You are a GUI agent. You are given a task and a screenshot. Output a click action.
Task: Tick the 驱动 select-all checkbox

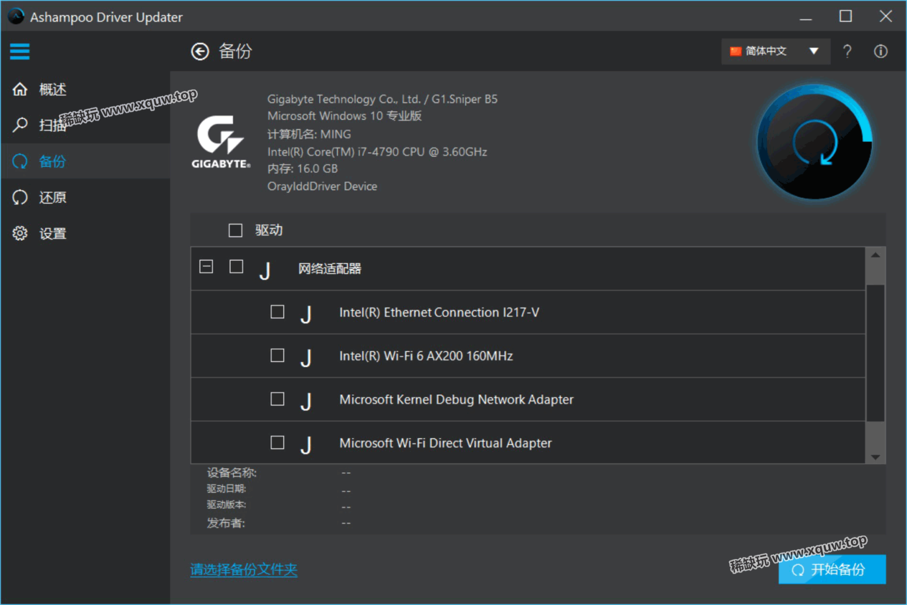(x=236, y=230)
